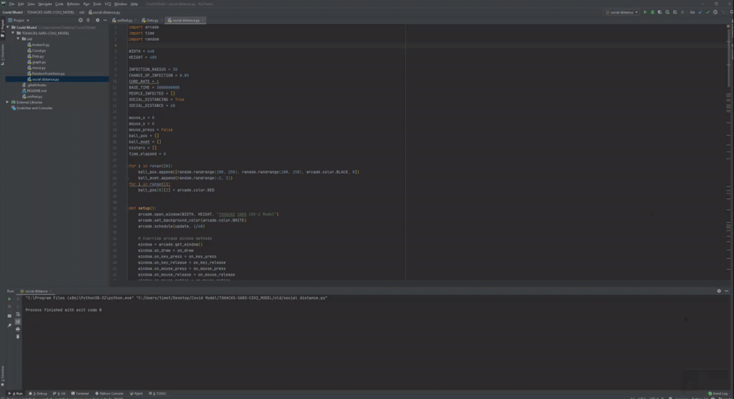This screenshot has height=399, width=734.
Task: Open RandomFunctions.py in project tree
Action: [x=46, y=73]
